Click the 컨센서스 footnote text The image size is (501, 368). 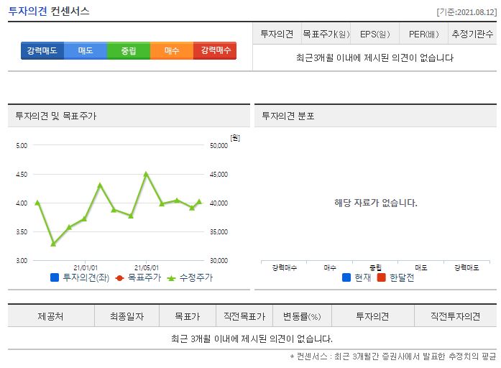(x=393, y=356)
